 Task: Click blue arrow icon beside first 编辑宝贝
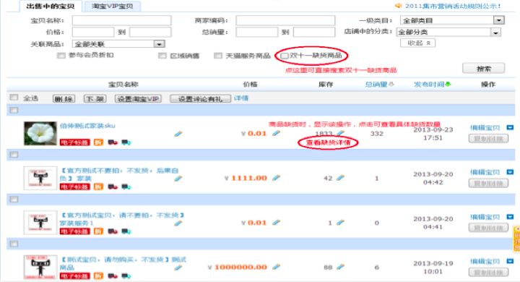(x=510, y=127)
